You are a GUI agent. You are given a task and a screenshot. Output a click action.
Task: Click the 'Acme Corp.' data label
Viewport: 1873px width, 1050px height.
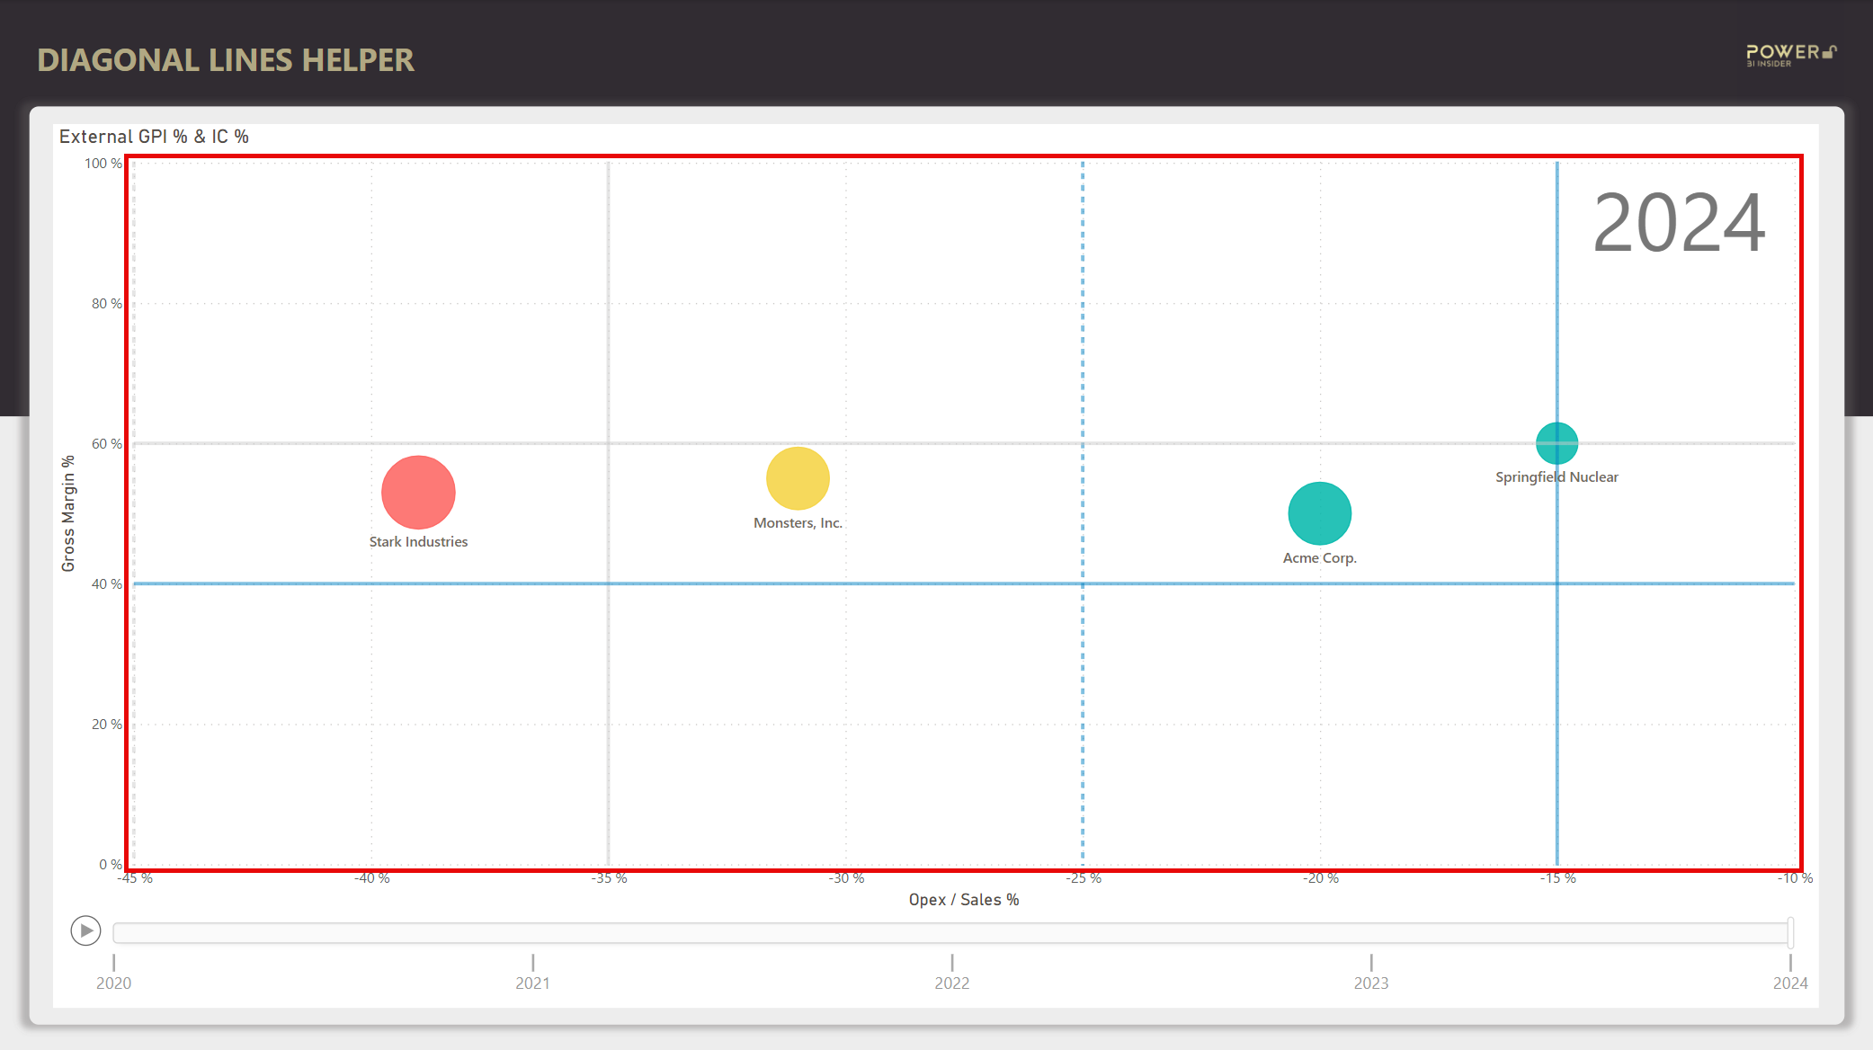(1319, 558)
